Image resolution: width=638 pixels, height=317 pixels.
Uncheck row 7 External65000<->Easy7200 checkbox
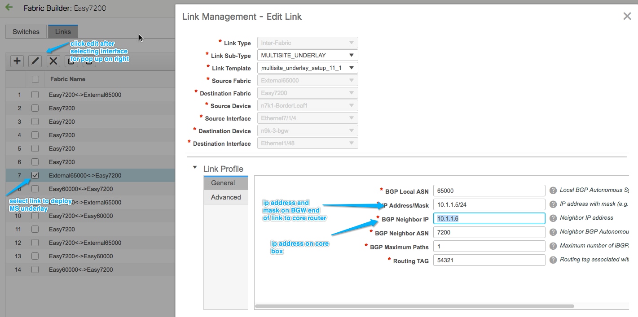pyautogui.click(x=35, y=175)
